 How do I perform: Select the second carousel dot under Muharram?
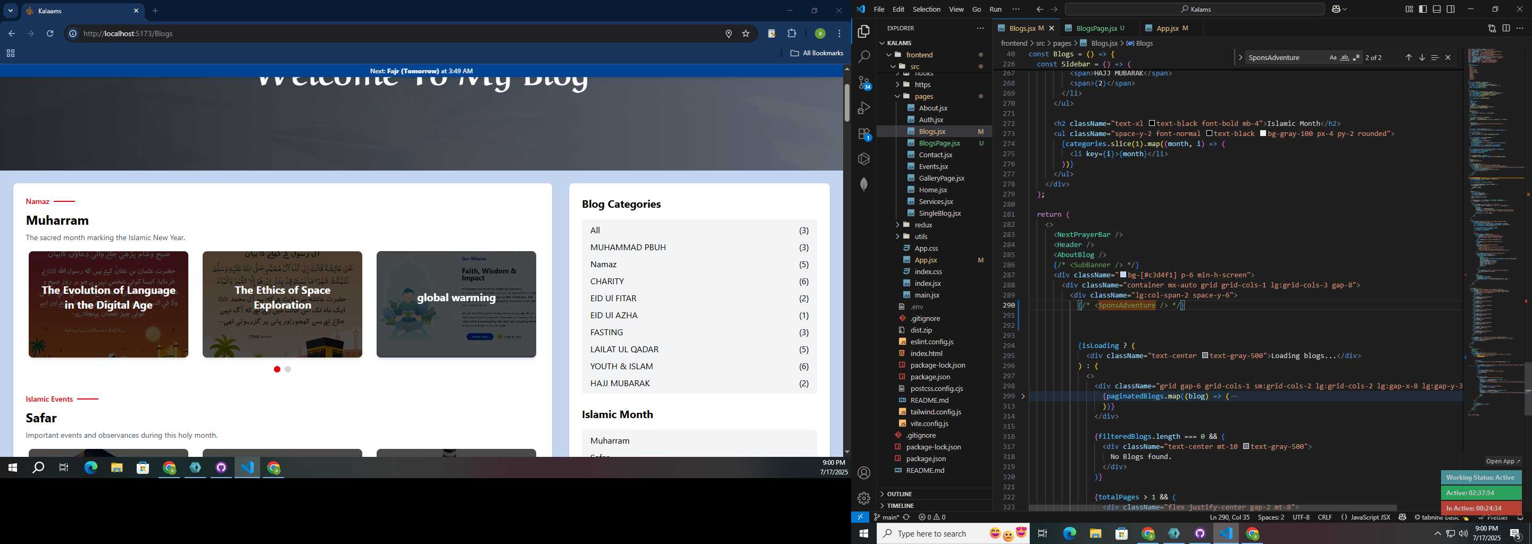pos(288,369)
